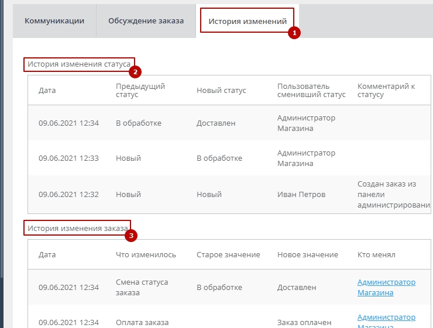Click the red badge numbered 2
Image resolution: width=433 pixels, height=328 pixels.
[136, 72]
